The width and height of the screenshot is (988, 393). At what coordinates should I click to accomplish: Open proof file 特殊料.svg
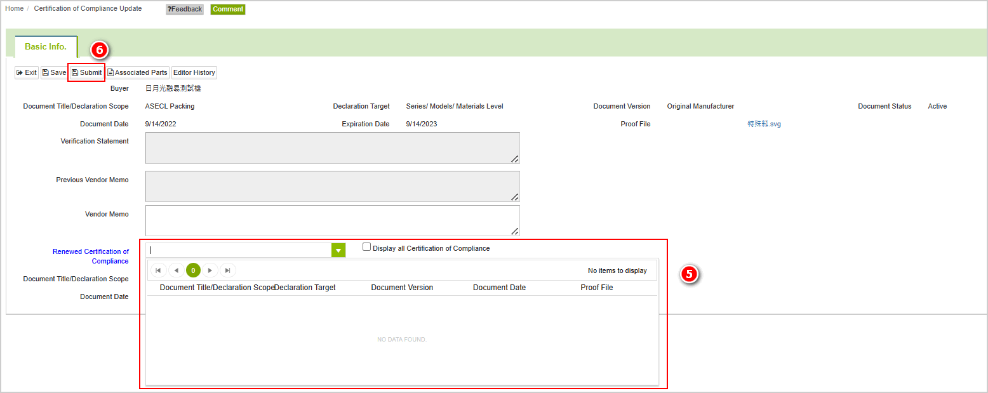click(764, 124)
